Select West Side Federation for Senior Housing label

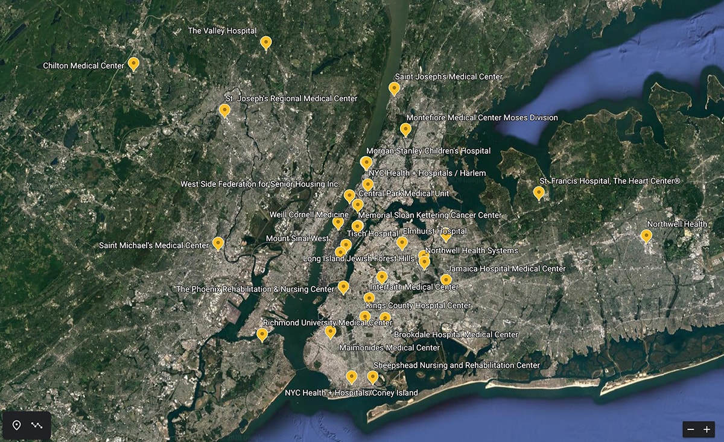click(x=259, y=184)
